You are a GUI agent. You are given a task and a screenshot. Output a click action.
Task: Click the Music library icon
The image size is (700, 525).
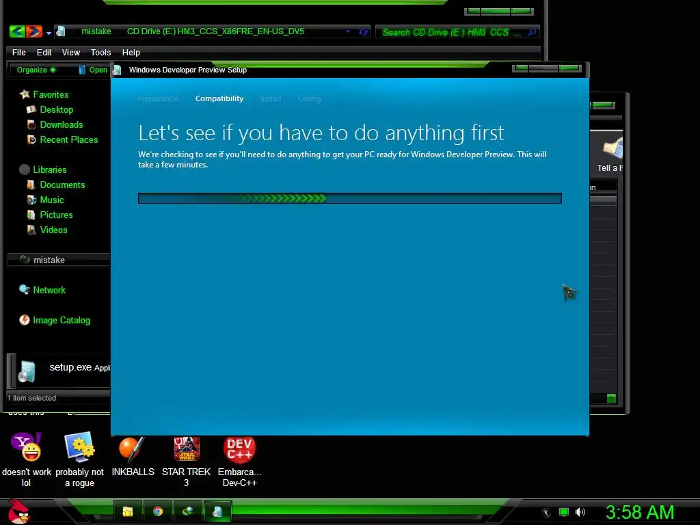click(x=31, y=200)
